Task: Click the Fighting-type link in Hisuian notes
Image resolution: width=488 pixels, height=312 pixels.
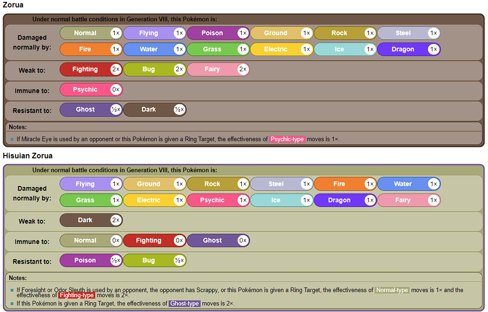Action: point(77,295)
